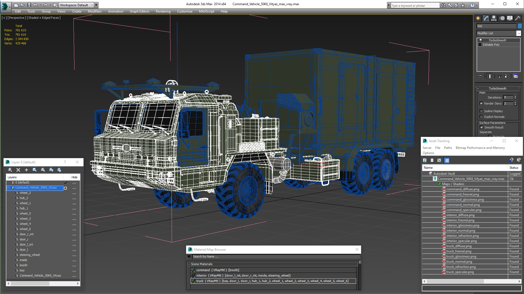Click Select Highlighted Objects and Layers icon
Viewport: 524px width, 294px height.
click(x=35, y=170)
